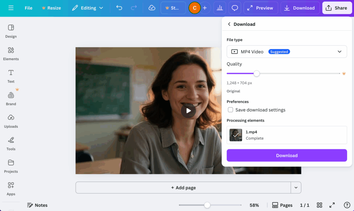Select the 1.mp4 processing thumbnail
This screenshot has width=354, height=211.
pos(236,135)
